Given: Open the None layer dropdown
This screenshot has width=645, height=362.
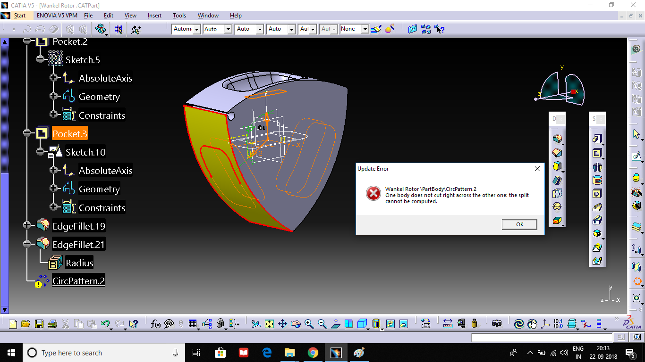Looking at the screenshot, I should point(365,29).
